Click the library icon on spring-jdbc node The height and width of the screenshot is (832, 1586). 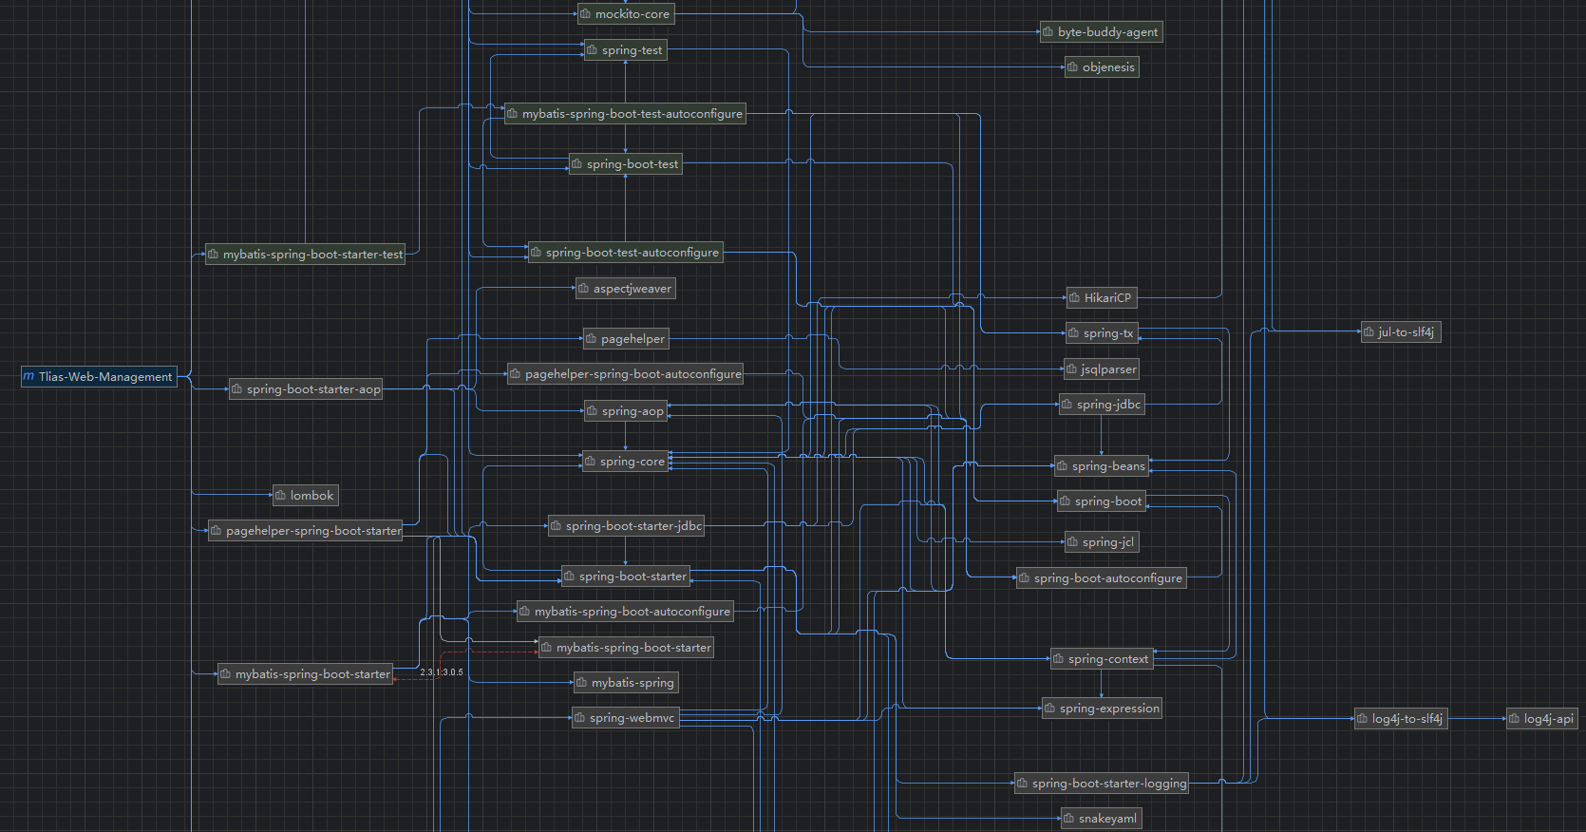coord(1067,405)
